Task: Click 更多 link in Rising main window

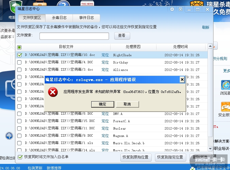Action: [227, 71]
